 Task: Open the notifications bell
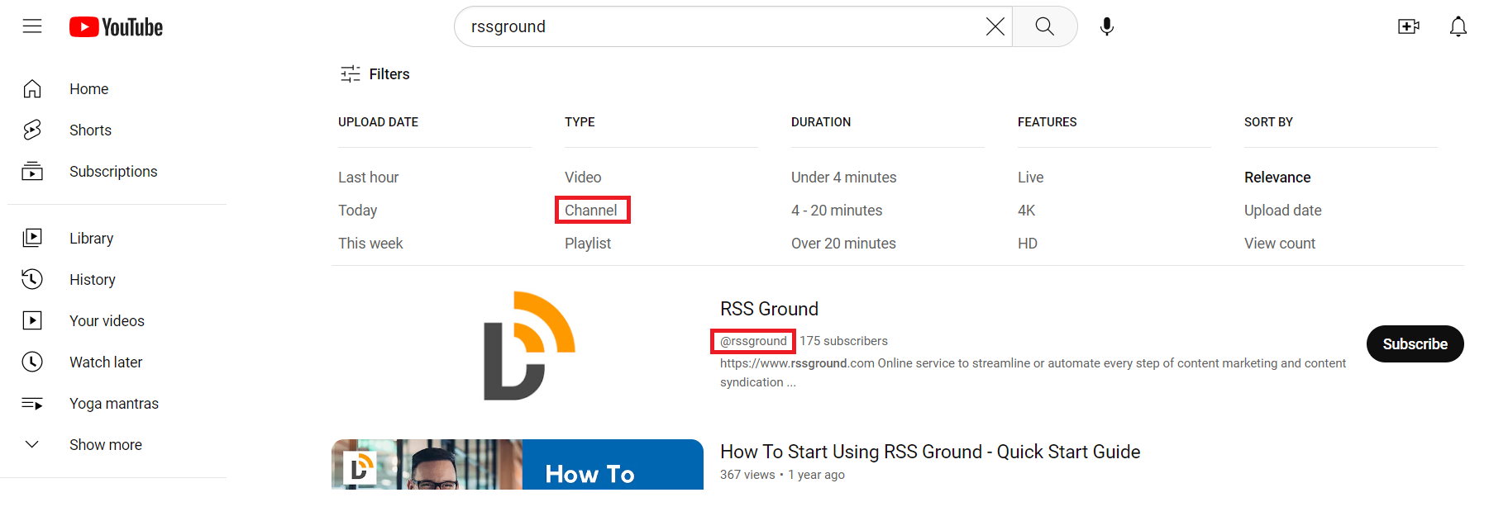[x=1458, y=26]
